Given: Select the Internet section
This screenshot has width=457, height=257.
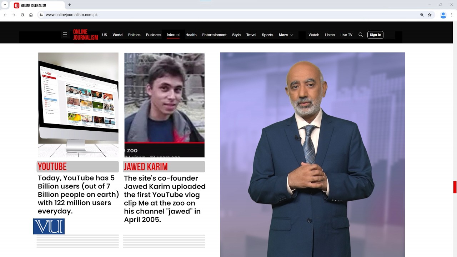Looking at the screenshot, I should coord(173,35).
